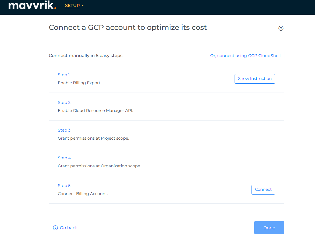The width and height of the screenshot is (315, 240).
Task: Click the Connect Billing Account description
Action: 83,194
